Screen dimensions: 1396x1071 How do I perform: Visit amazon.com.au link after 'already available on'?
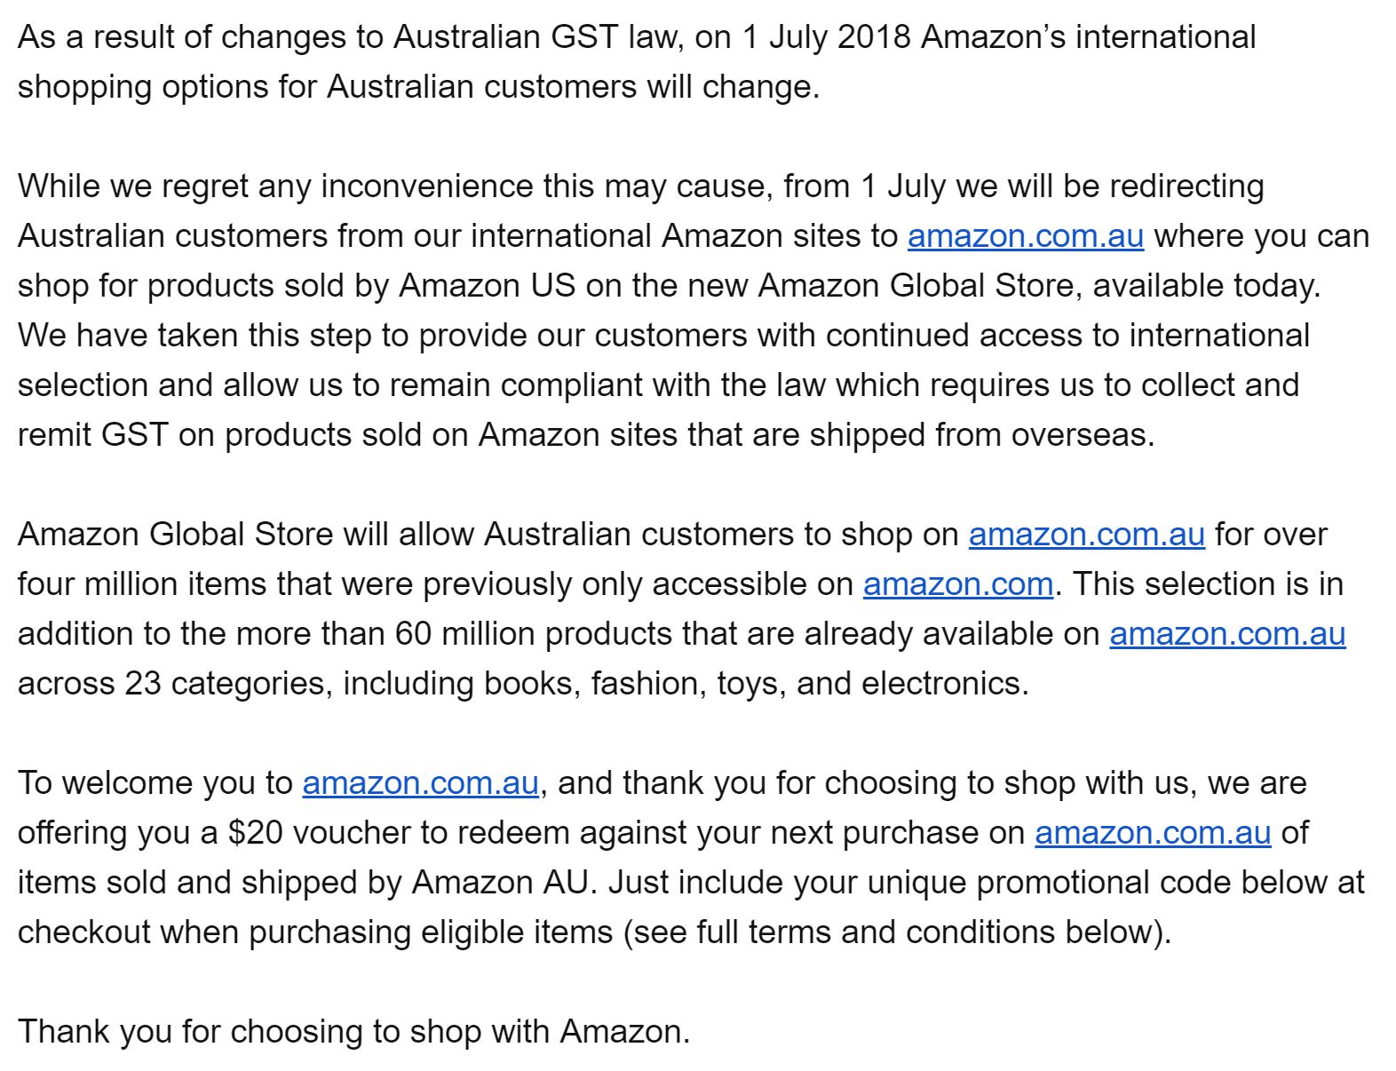[x=1228, y=634]
